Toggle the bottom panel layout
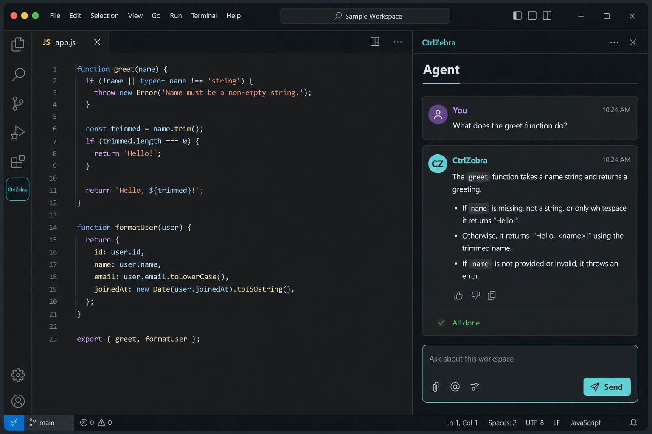This screenshot has height=434, width=652. coord(532,16)
